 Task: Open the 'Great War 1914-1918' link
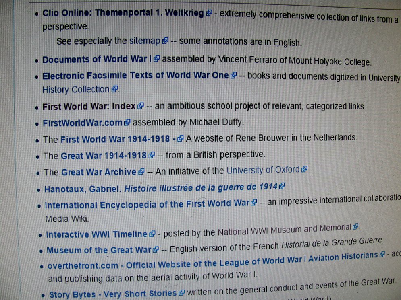pos(104,156)
